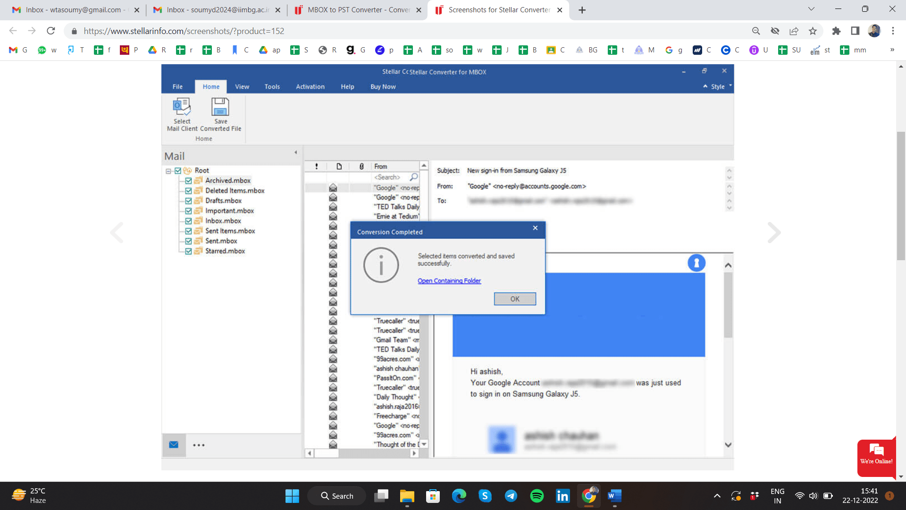
Task: Show more bookmarks chevron
Action: tap(892, 50)
